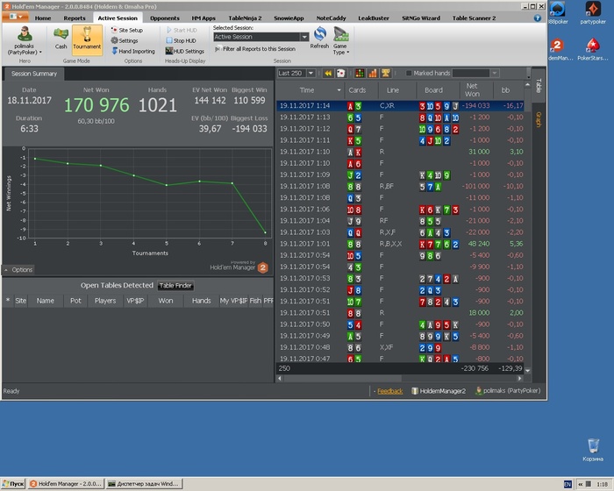This screenshot has width=614, height=491.
Task: Open the Table Scanner 2 tab
Action: coord(474,18)
